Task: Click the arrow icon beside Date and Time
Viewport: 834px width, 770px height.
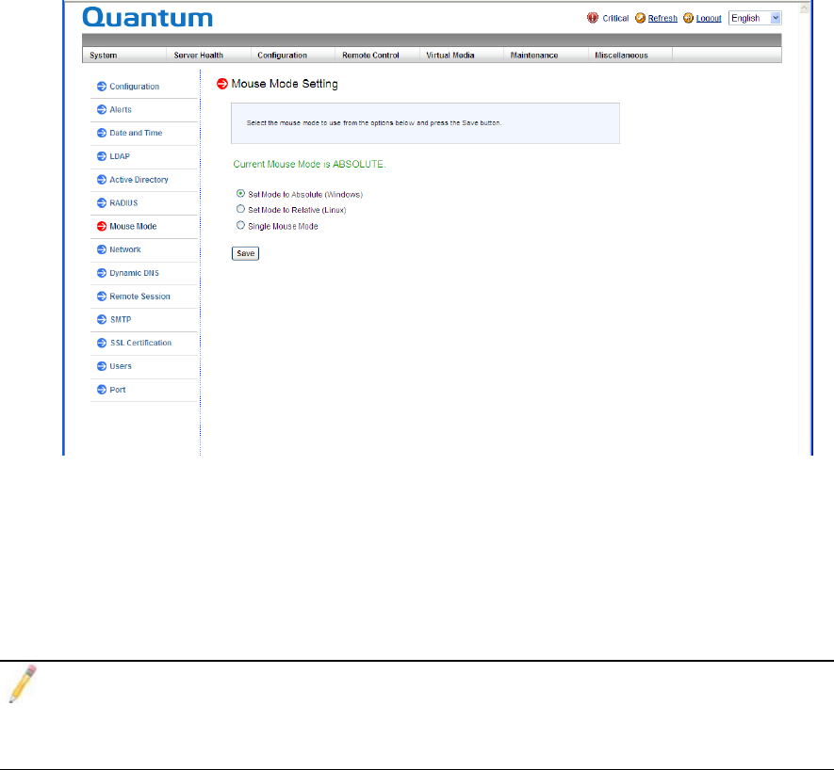Action: pyautogui.click(x=102, y=133)
